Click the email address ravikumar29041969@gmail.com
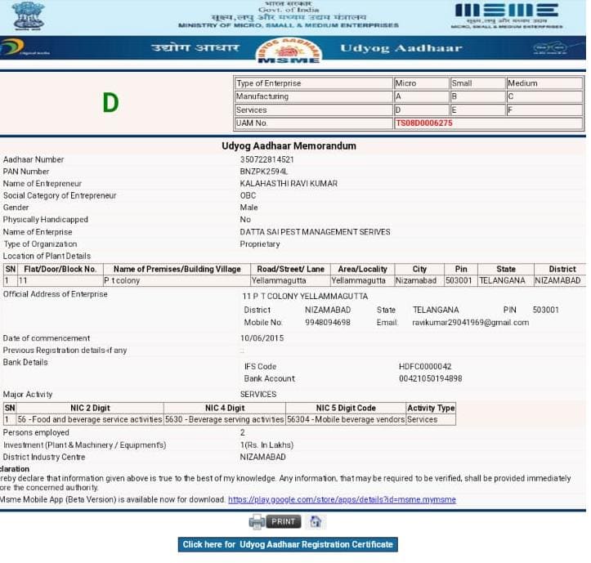Screen dimensions: 591x563 point(470,323)
